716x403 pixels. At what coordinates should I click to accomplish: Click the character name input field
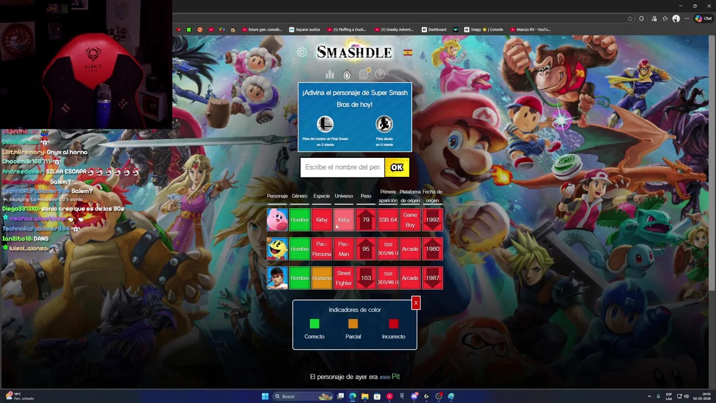tap(342, 167)
